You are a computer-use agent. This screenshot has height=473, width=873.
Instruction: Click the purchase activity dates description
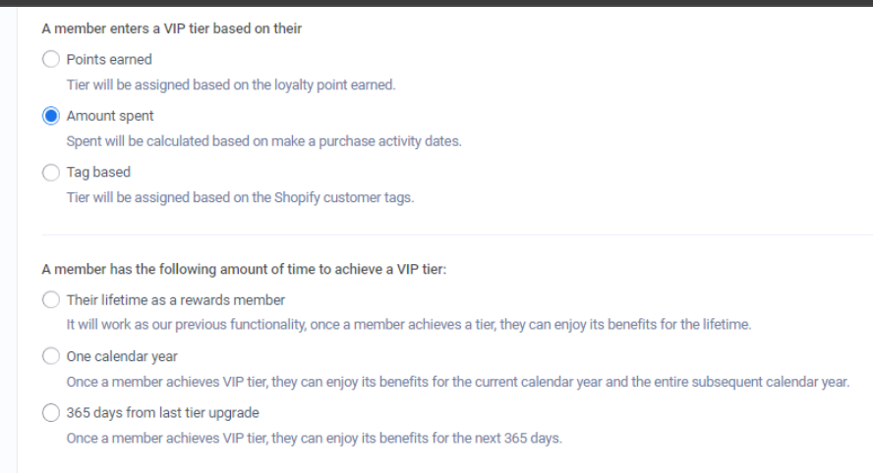coord(263,141)
